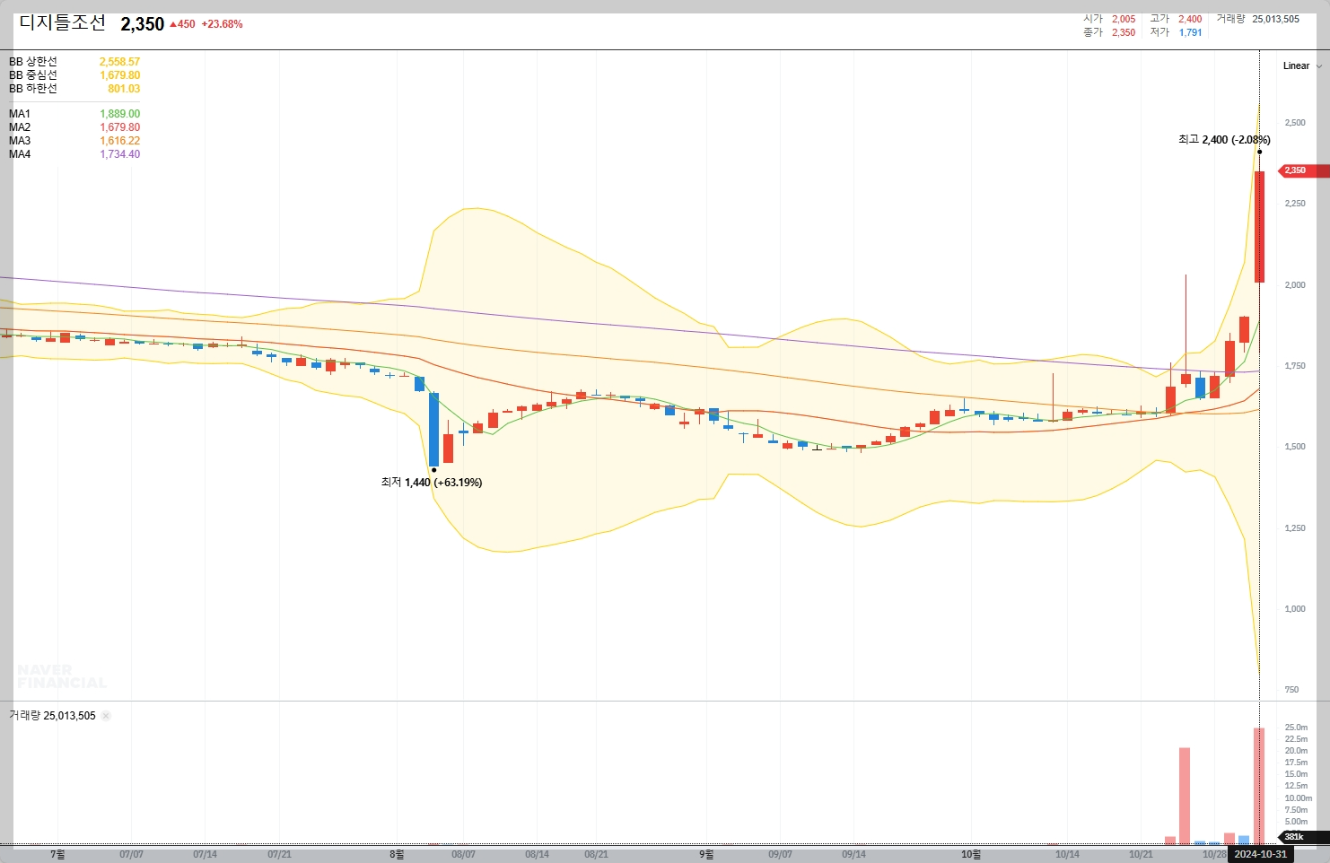Open the Linear scale dropdown
Image resolution: width=1330 pixels, height=863 pixels.
(x=1302, y=65)
